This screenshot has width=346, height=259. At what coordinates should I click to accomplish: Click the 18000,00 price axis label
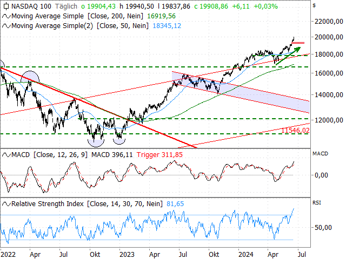point(329,54)
